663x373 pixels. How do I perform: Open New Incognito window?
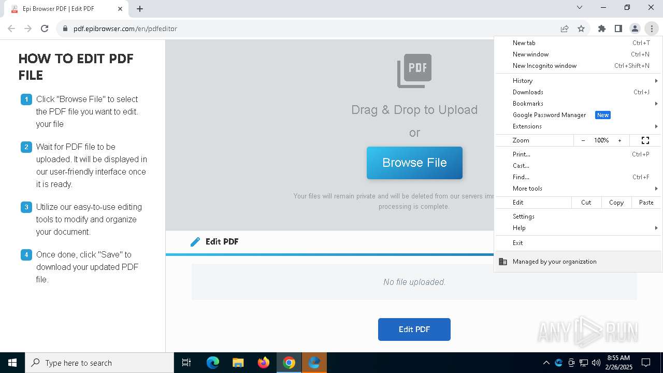(x=578, y=66)
